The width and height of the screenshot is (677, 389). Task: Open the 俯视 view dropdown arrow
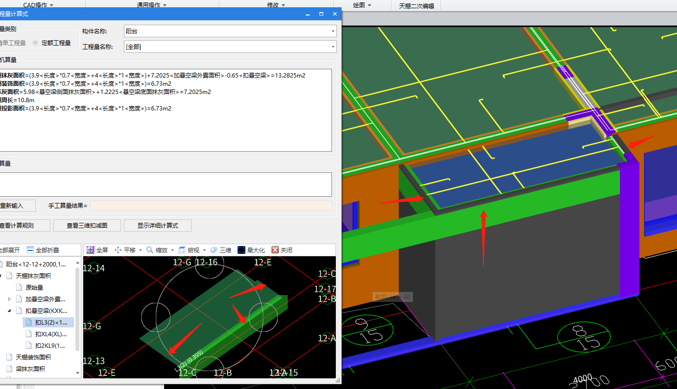204,250
